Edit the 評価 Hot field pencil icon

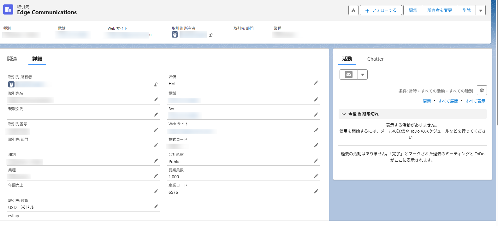click(316, 83)
